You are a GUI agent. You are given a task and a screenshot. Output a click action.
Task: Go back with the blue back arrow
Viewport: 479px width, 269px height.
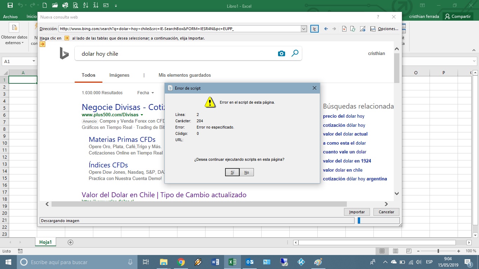coord(326,29)
